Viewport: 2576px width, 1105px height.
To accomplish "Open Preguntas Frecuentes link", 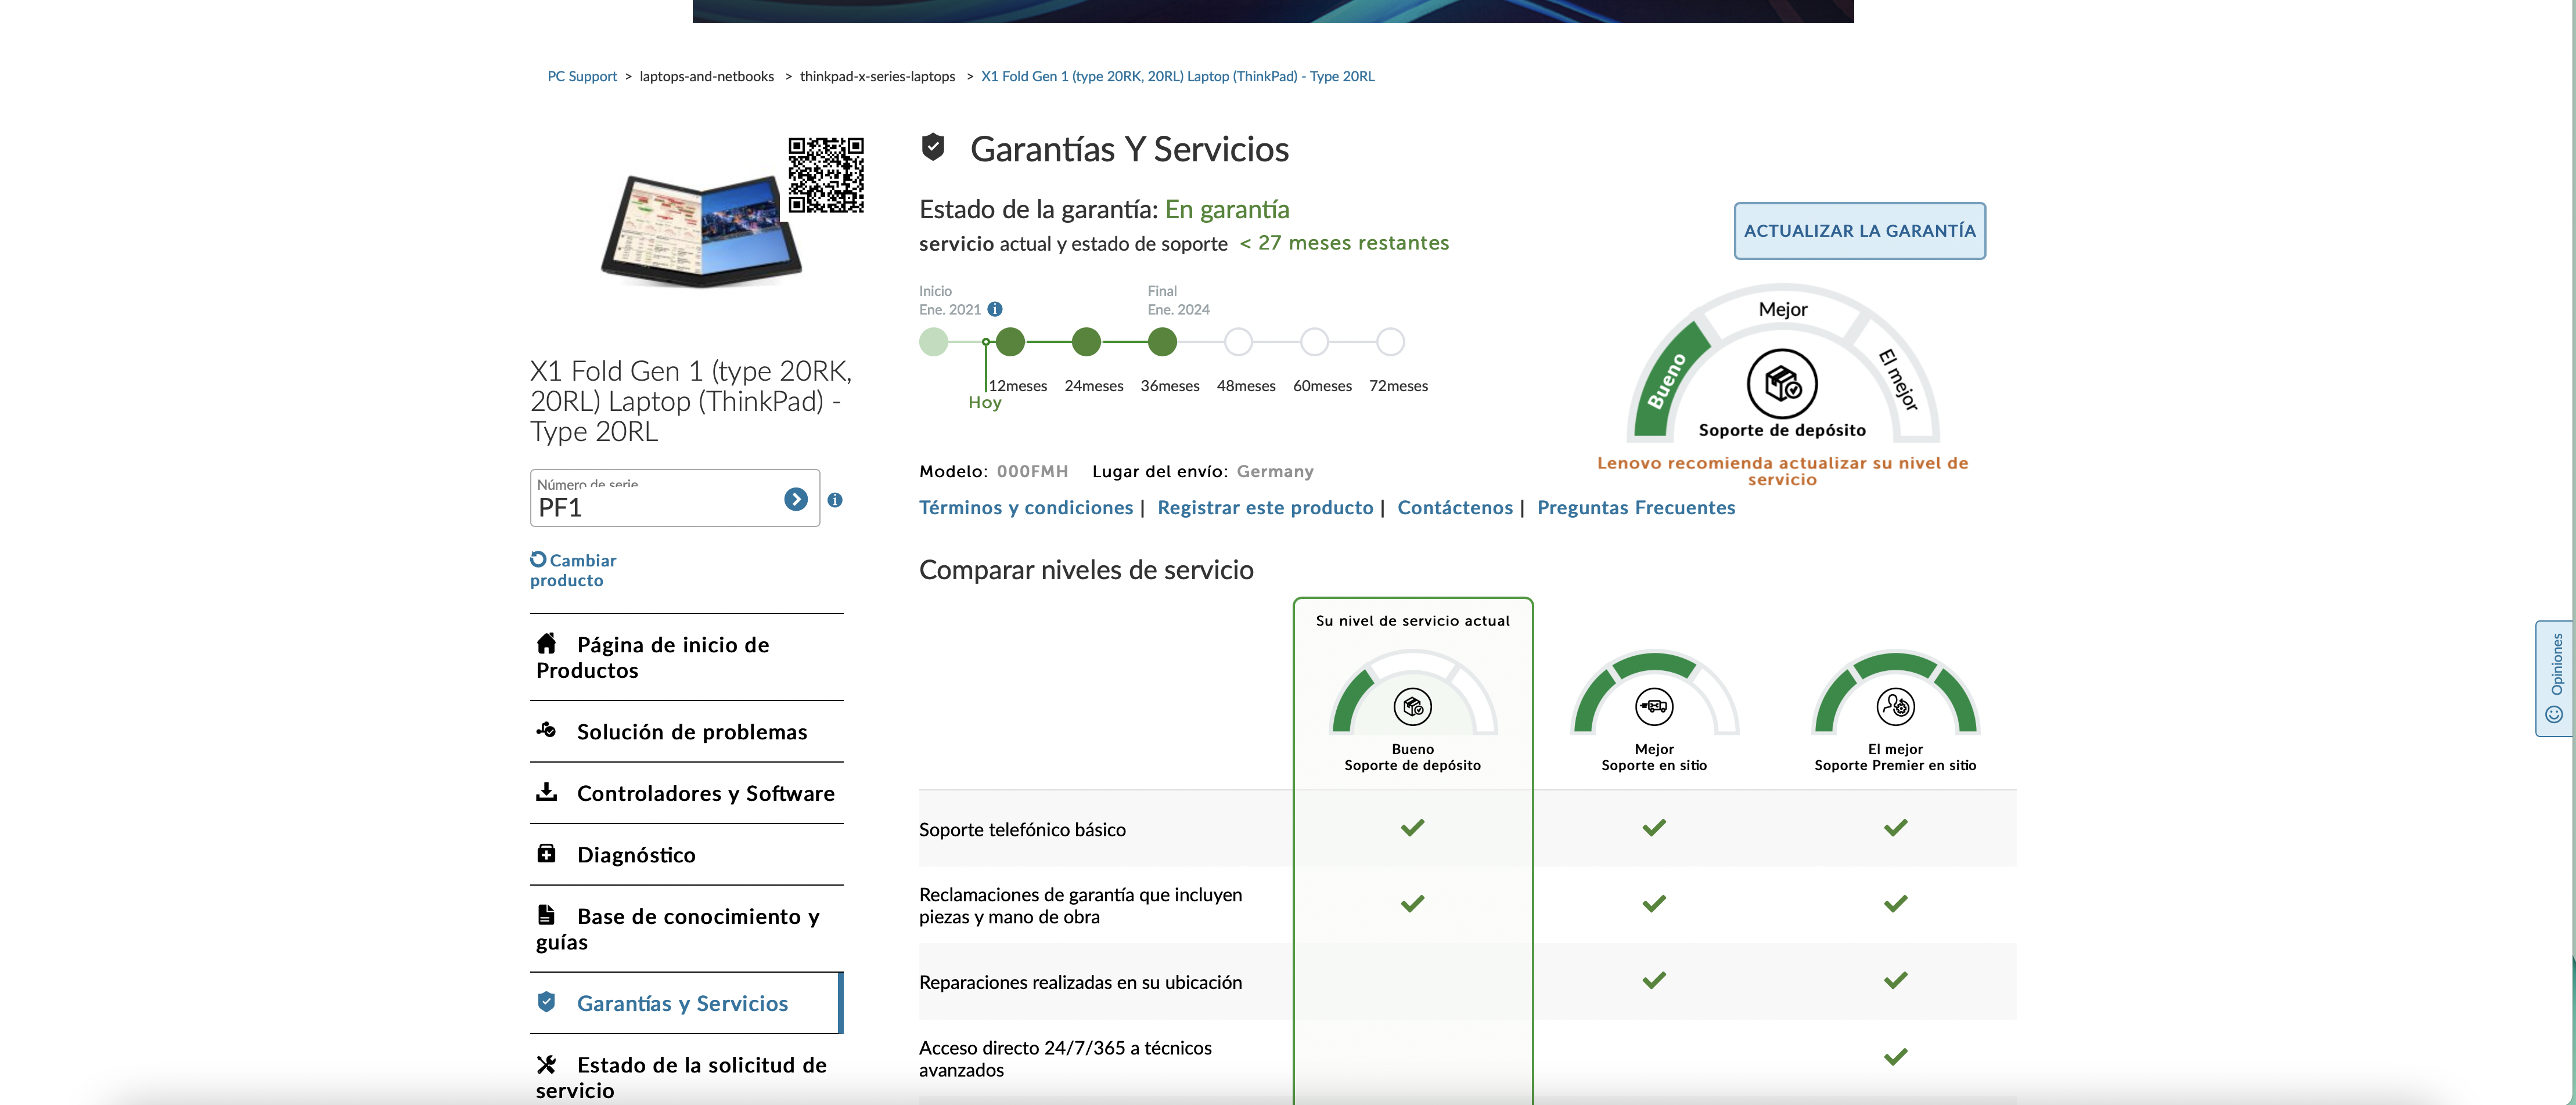I will pyautogui.click(x=1636, y=508).
